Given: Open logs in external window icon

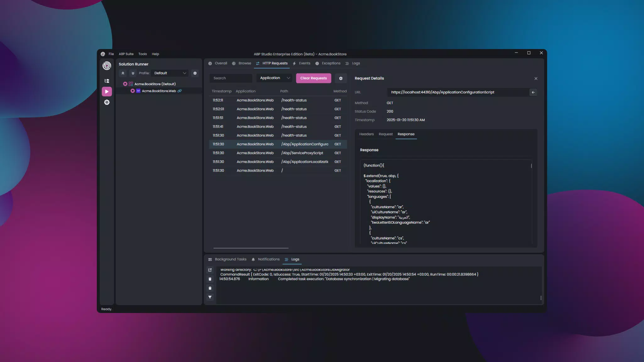Looking at the screenshot, I should coord(210,270).
